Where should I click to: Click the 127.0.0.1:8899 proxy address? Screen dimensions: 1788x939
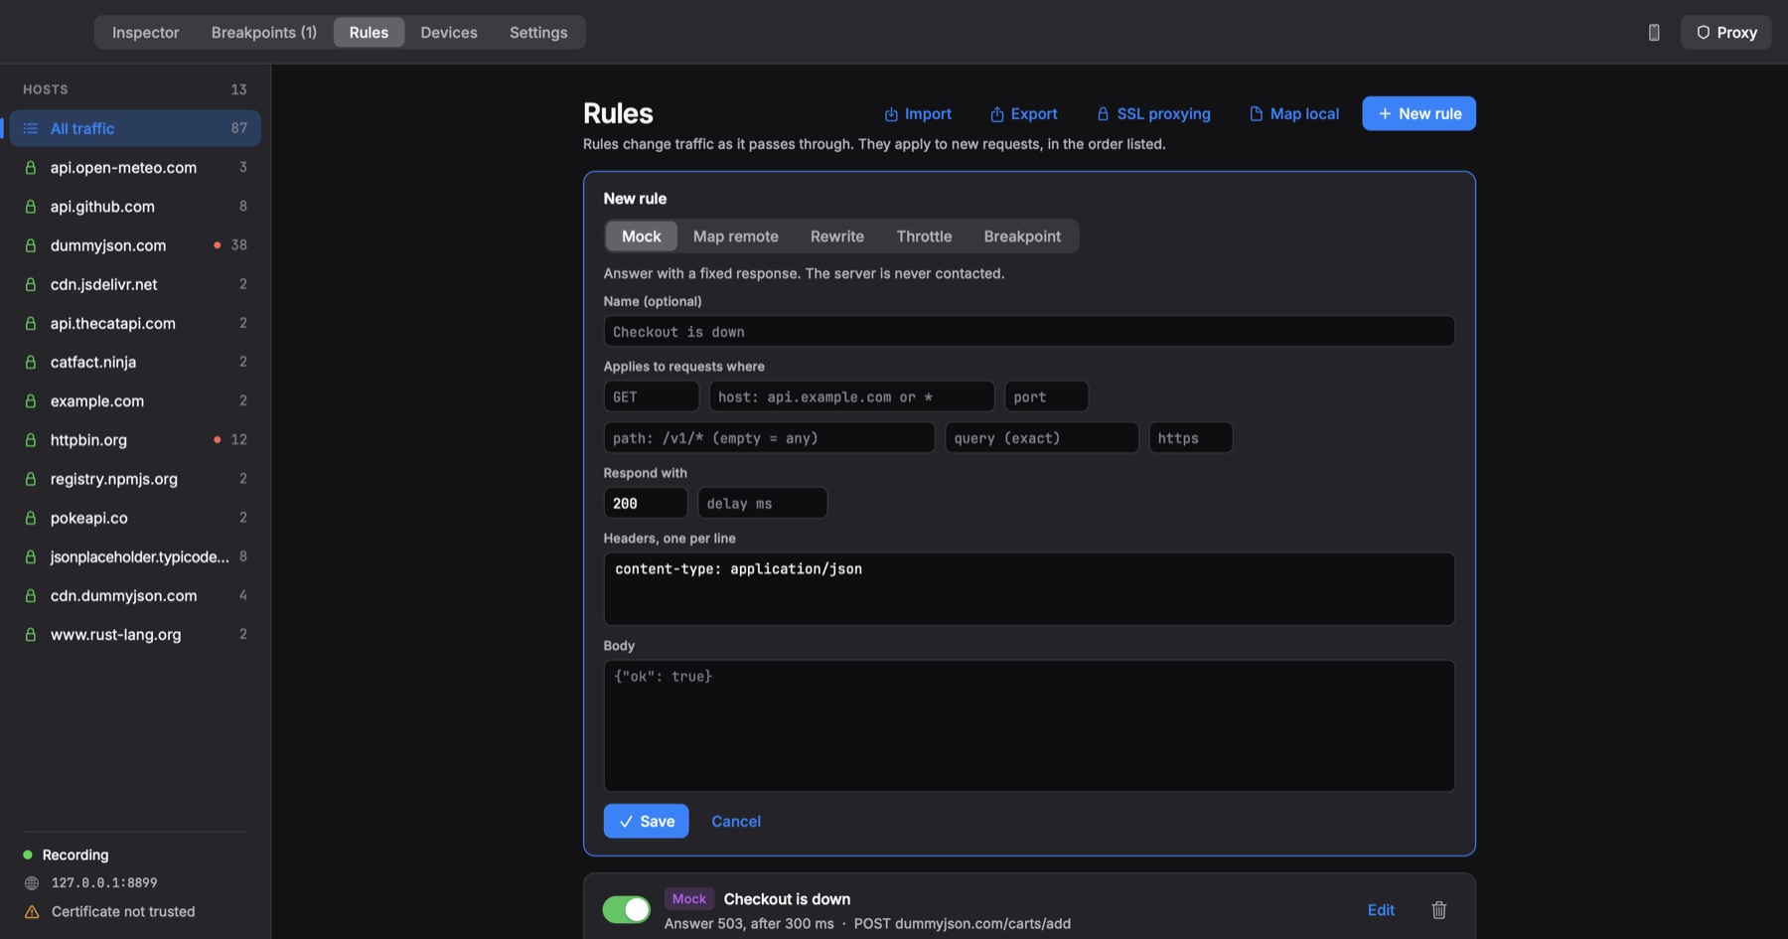click(x=104, y=882)
